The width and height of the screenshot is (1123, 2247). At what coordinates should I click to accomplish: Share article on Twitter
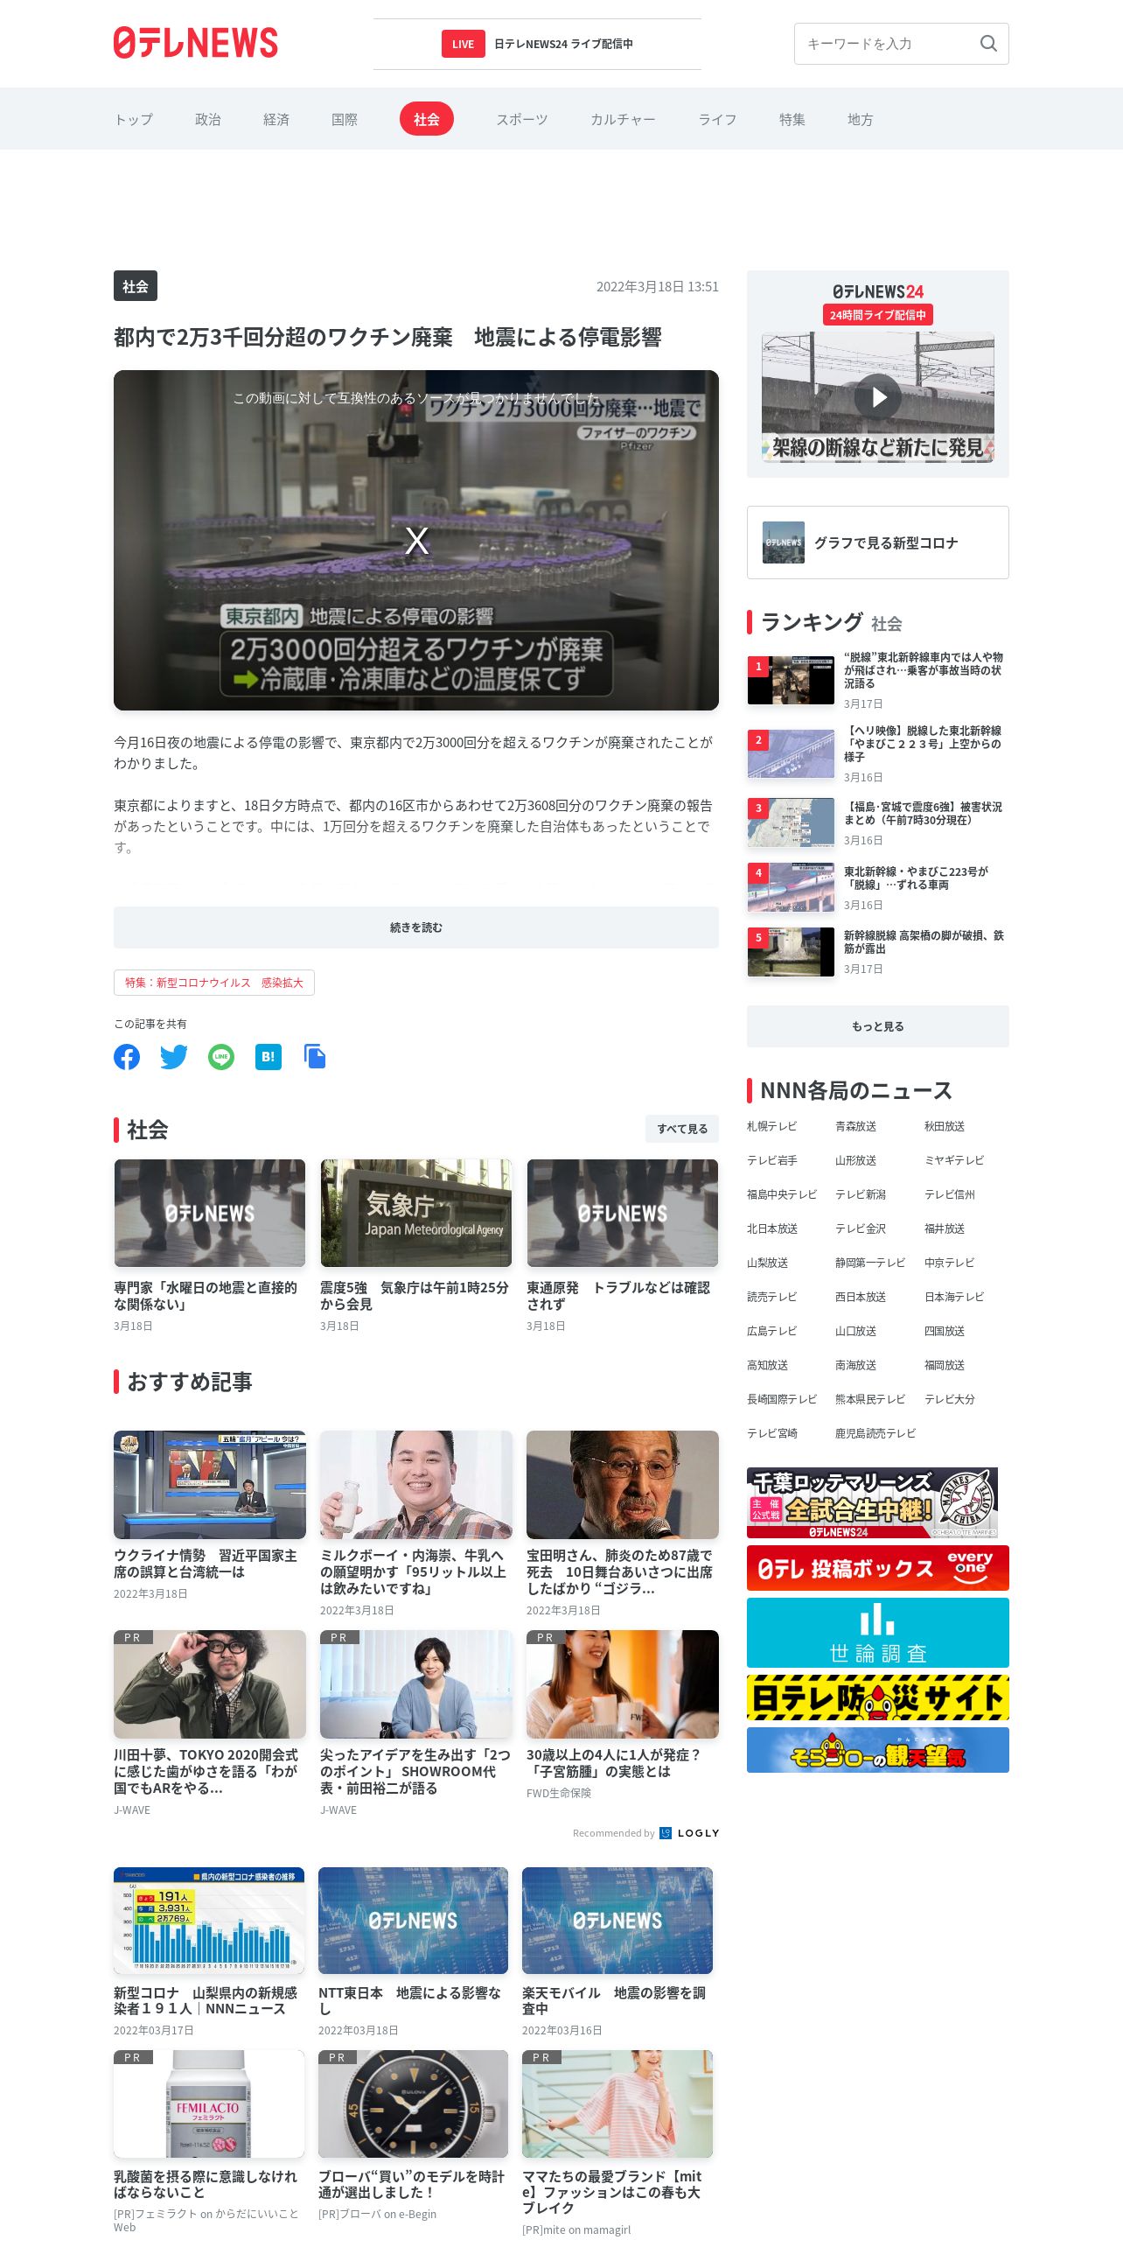click(174, 1057)
